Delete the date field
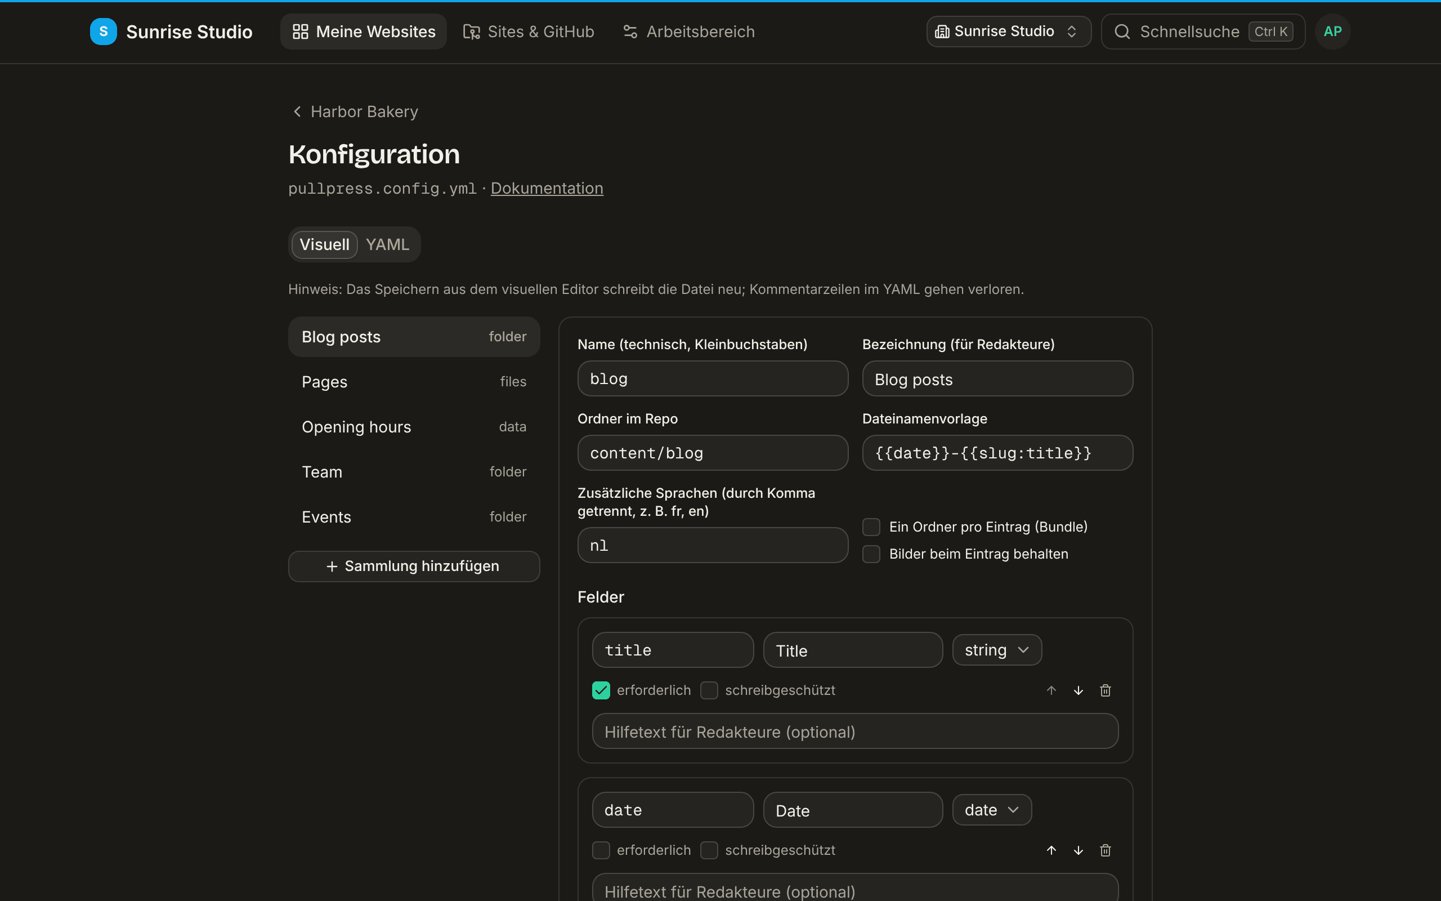1441x901 pixels. point(1105,850)
